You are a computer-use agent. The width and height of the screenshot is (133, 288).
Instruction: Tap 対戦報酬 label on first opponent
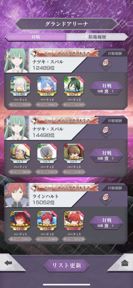[115, 54]
